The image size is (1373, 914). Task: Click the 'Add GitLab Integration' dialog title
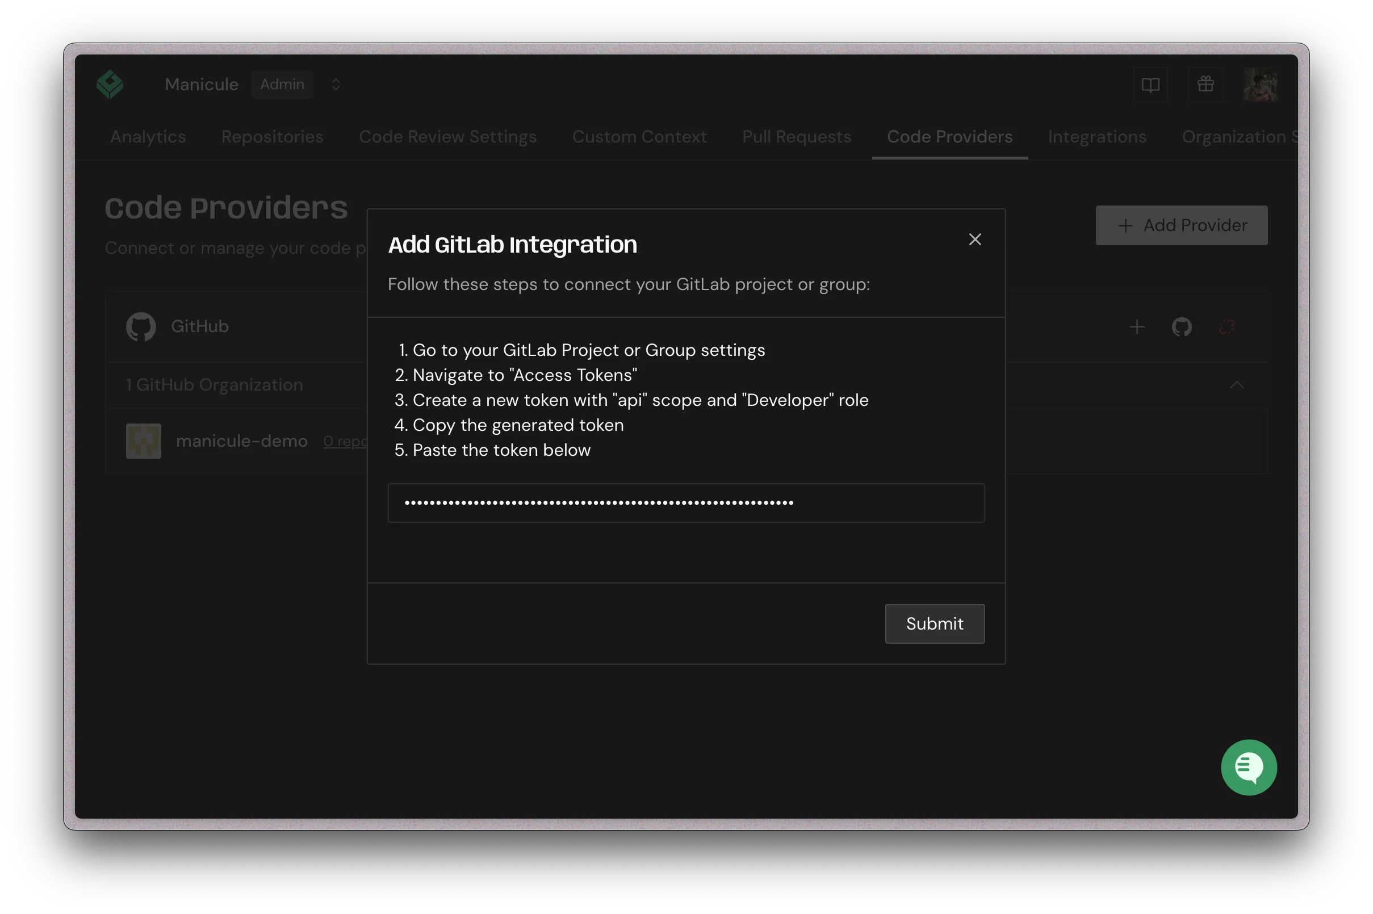point(513,244)
